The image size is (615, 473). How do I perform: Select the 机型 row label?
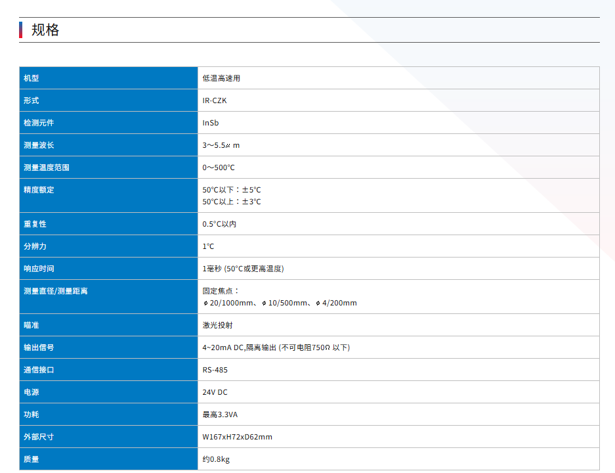(31, 78)
